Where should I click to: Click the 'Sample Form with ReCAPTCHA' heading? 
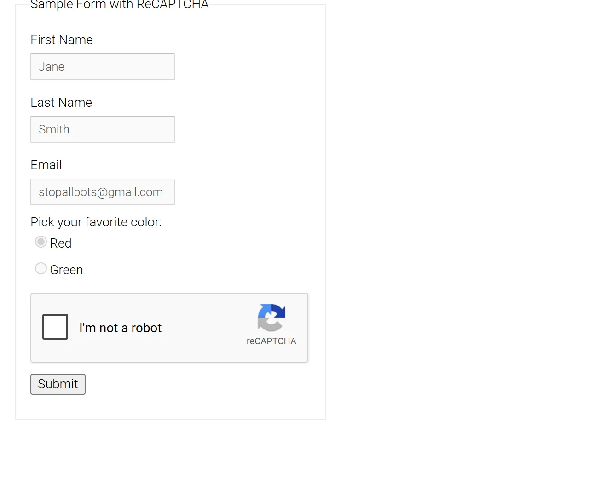[x=120, y=5]
